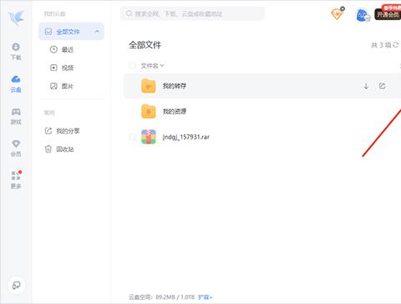
Task: Click the 全部文件 page heading
Action: click(x=145, y=45)
